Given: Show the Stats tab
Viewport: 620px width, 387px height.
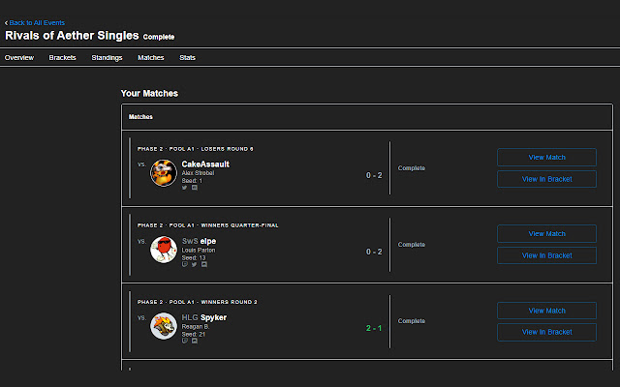Looking at the screenshot, I should pyautogui.click(x=187, y=58).
